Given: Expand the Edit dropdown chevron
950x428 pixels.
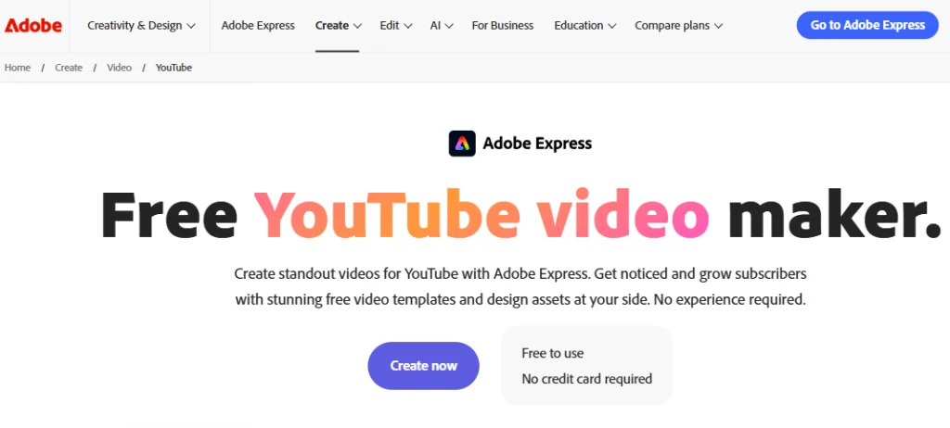Looking at the screenshot, I should [408, 26].
